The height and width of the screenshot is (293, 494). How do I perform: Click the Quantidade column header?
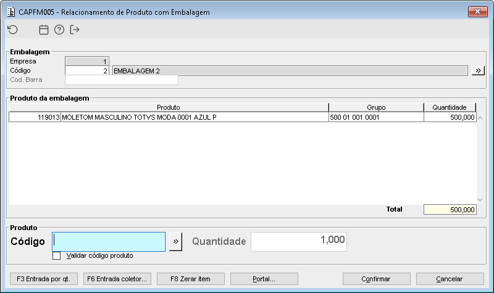pos(450,107)
